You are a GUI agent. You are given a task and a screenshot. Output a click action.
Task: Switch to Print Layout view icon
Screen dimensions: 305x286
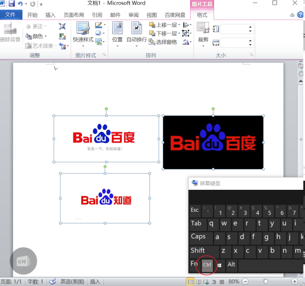pyautogui.click(x=191, y=281)
